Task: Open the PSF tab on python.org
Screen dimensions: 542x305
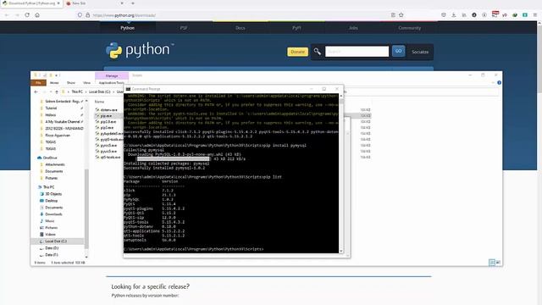Action: point(184,28)
